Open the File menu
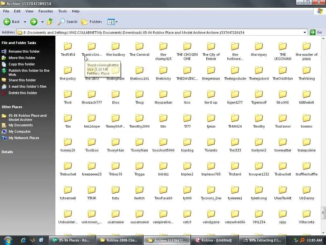The height and width of the screenshot is (245, 326). point(6,11)
